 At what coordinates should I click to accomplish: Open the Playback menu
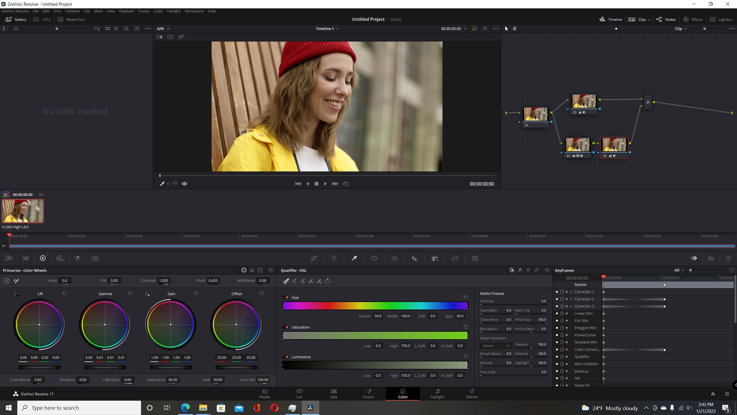pyautogui.click(x=126, y=11)
